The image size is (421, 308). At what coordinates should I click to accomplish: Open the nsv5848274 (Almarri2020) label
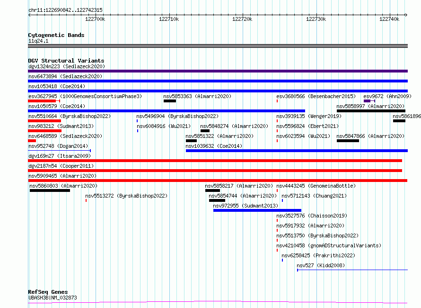click(x=234, y=126)
